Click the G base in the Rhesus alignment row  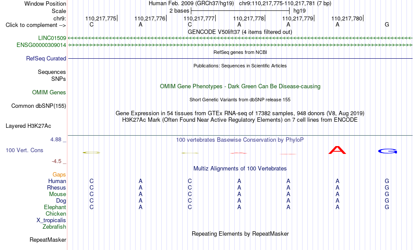tap(386, 187)
